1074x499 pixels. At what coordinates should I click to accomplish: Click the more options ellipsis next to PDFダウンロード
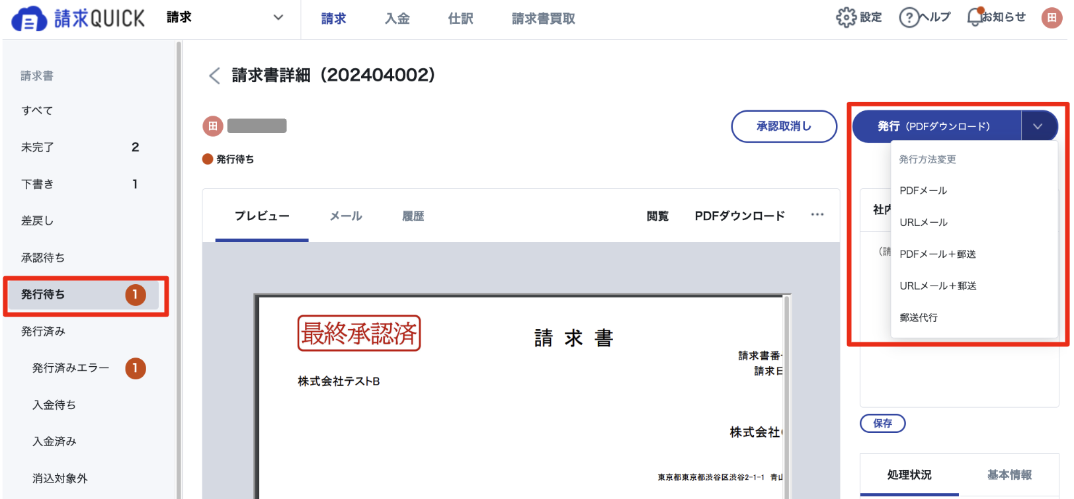click(817, 215)
